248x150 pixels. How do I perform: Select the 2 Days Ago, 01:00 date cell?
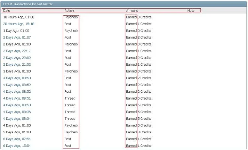17,44
